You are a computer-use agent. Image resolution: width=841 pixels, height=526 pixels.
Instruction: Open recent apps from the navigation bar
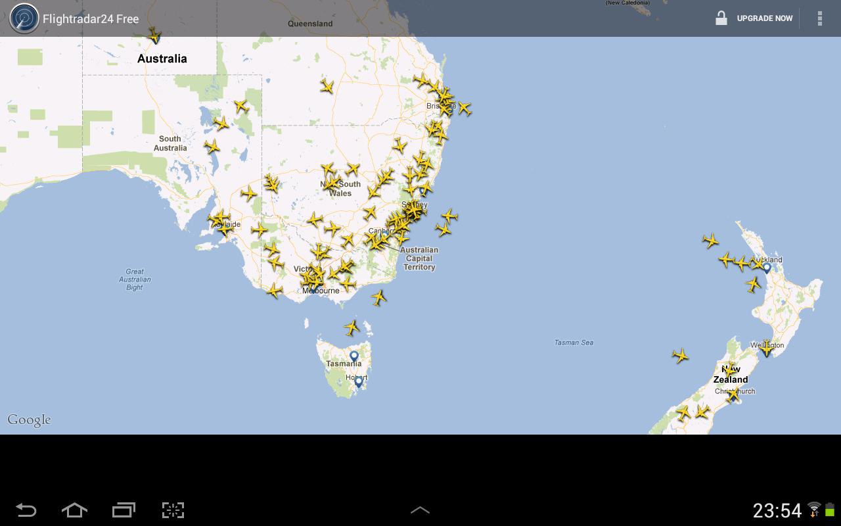[x=123, y=510]
